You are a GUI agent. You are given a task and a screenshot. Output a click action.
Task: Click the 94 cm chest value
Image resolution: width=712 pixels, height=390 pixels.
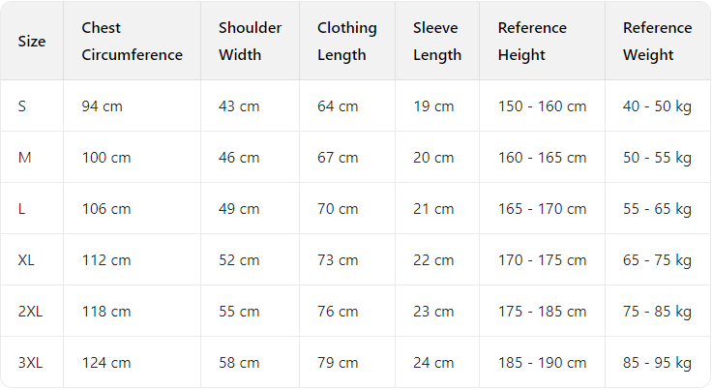pos(103,106)
